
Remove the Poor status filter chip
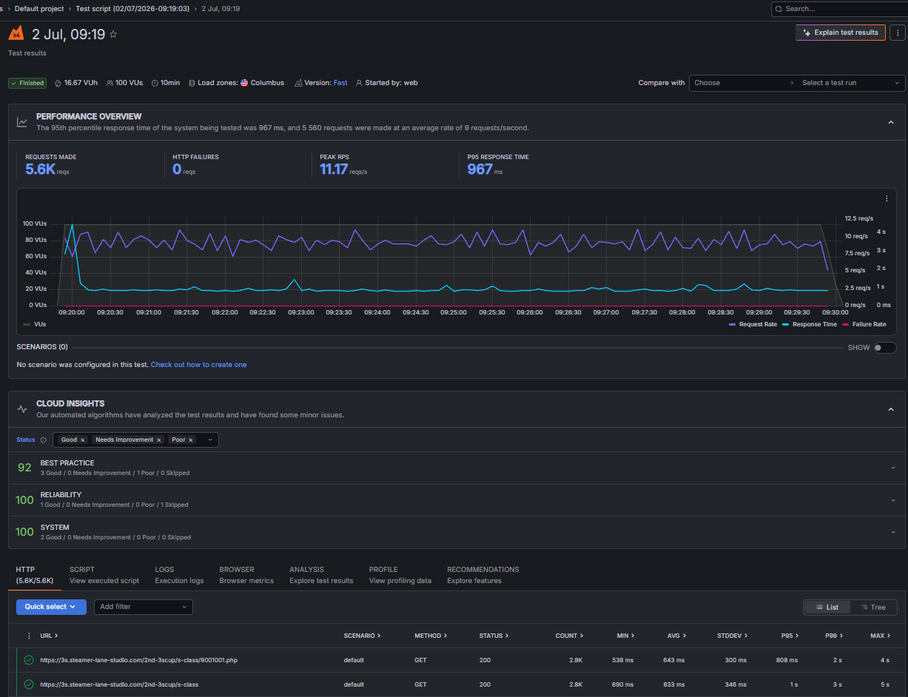coord(191,440)
